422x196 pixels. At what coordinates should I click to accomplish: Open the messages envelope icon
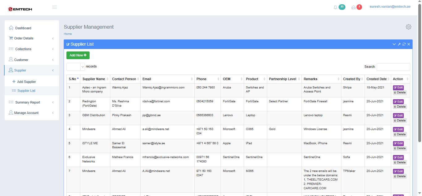(x=353, y=7)
